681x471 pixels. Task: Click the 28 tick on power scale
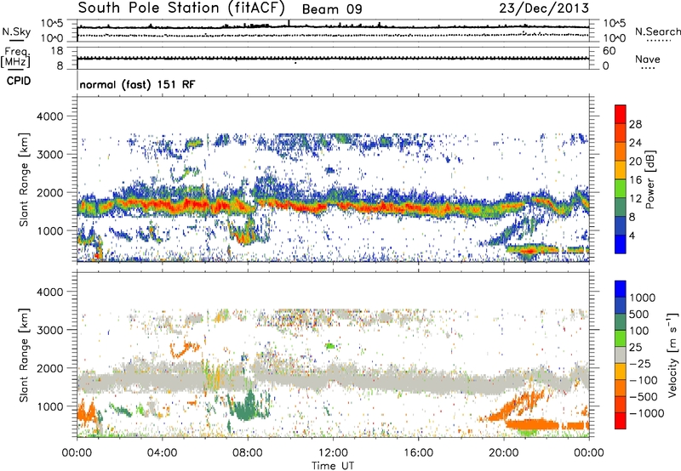(x=635, y=124)
